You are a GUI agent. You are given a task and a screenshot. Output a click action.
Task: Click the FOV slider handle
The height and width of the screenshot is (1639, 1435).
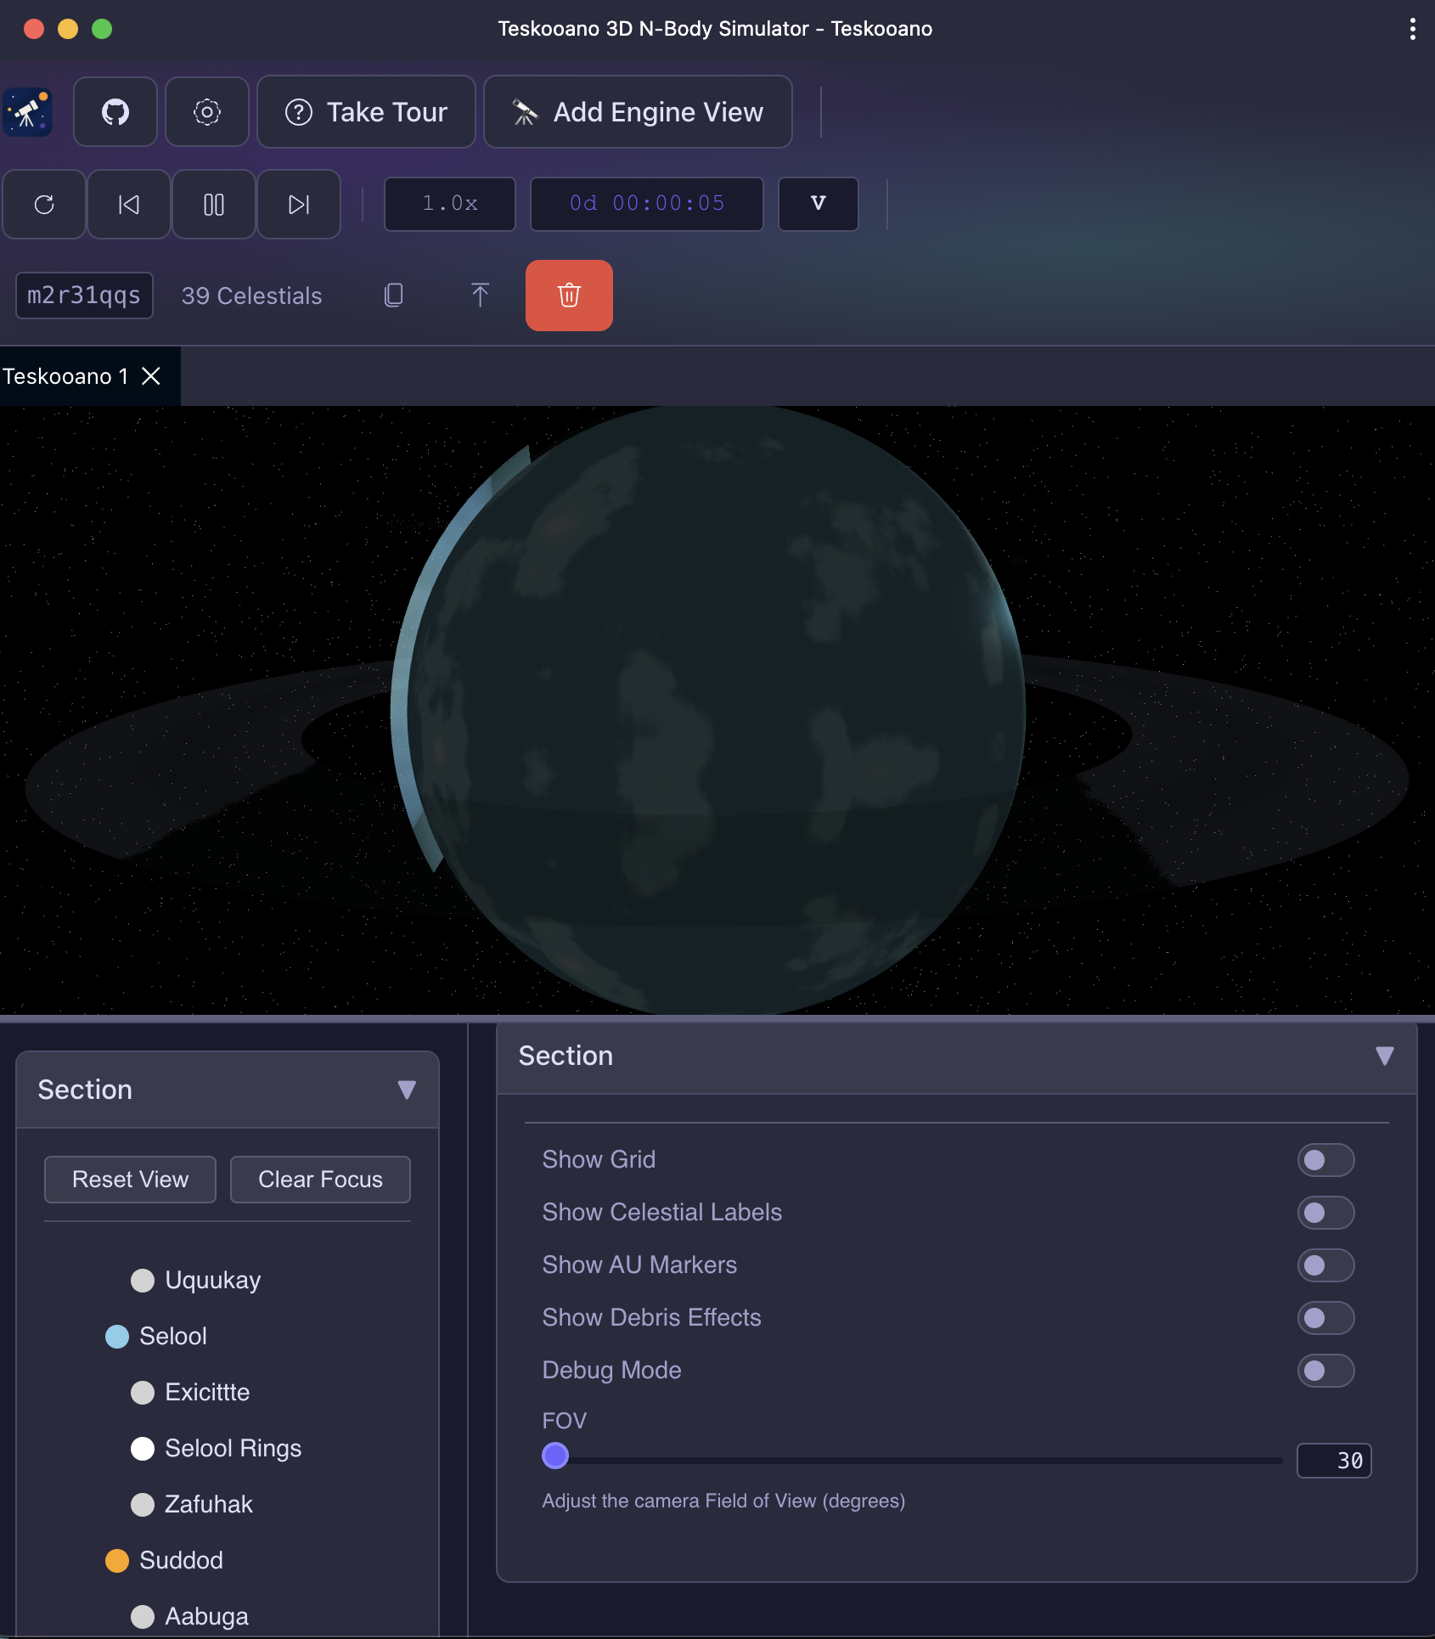pyautogui.click(x=555, y=1456)
